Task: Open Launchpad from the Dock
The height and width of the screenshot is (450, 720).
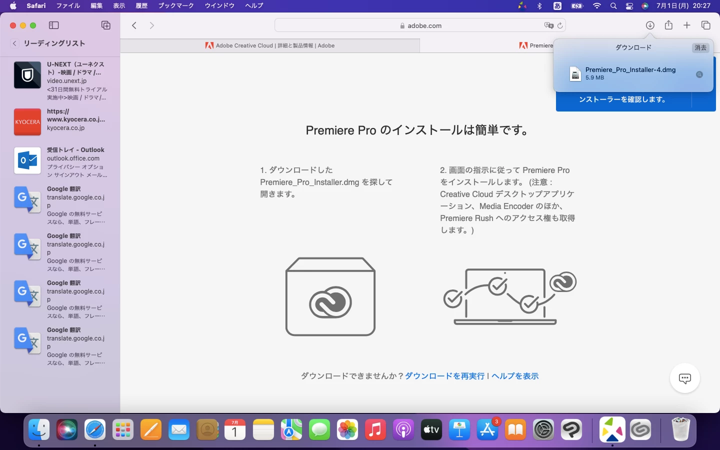Action: [x=123, y=429]
